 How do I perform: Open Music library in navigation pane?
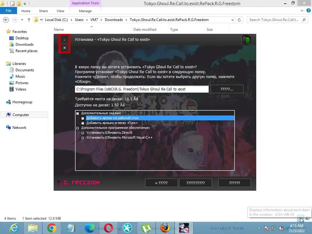pyautogui.click(x=20, y=76)
